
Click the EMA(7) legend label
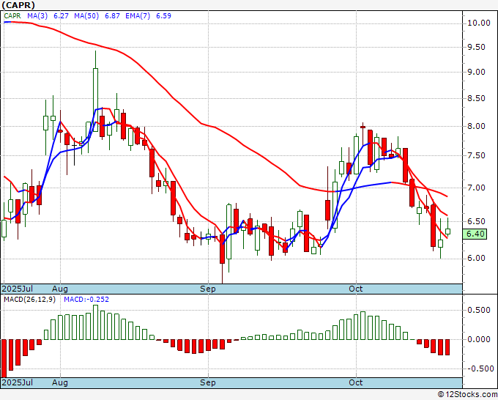[138, 15]
